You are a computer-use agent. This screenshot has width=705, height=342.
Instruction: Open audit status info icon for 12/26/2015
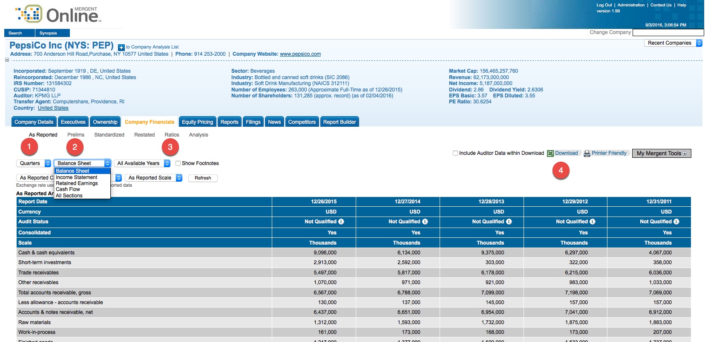(341, 222)
